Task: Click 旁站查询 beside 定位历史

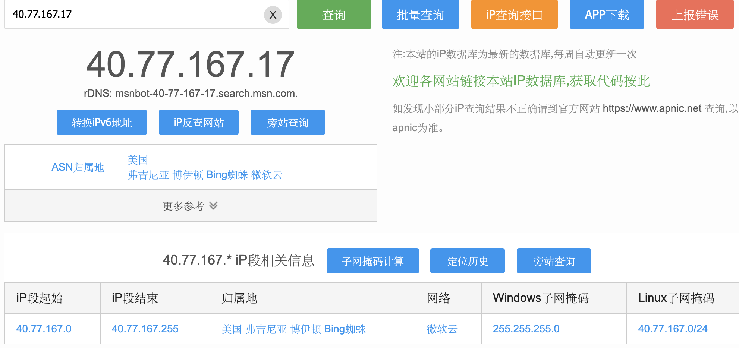Action: pyautogui.click(x=554, y=261)
